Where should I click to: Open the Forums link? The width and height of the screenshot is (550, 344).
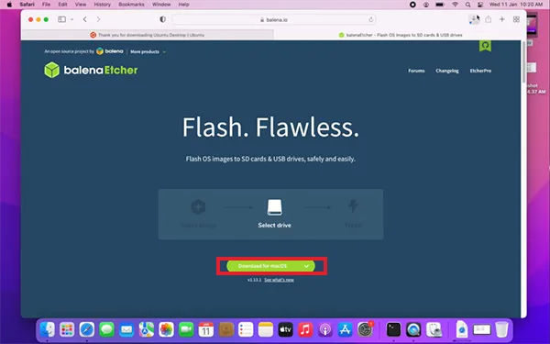coord(416,71)
